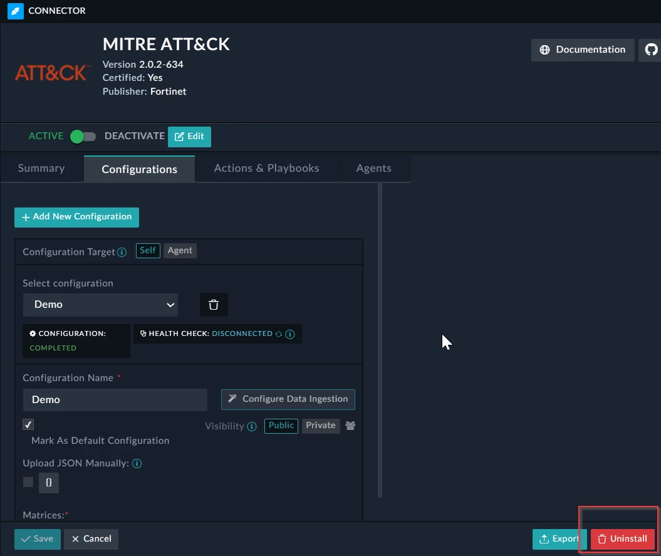Switch to the Configurations tab

coord(140,169)
